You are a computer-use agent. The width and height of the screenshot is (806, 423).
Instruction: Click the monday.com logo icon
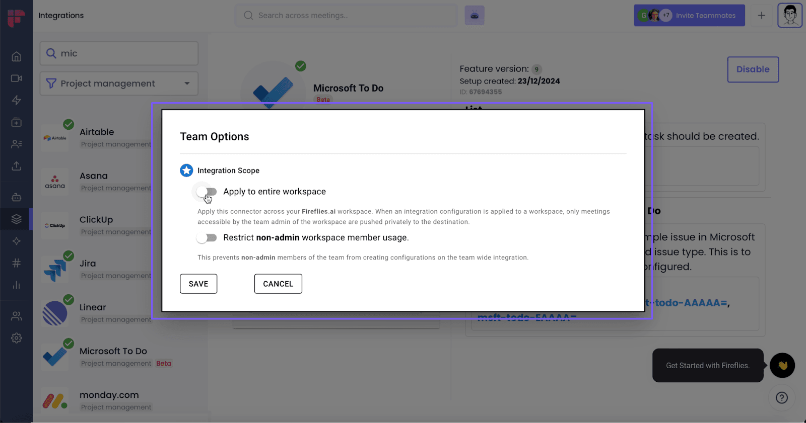point(55,401)
